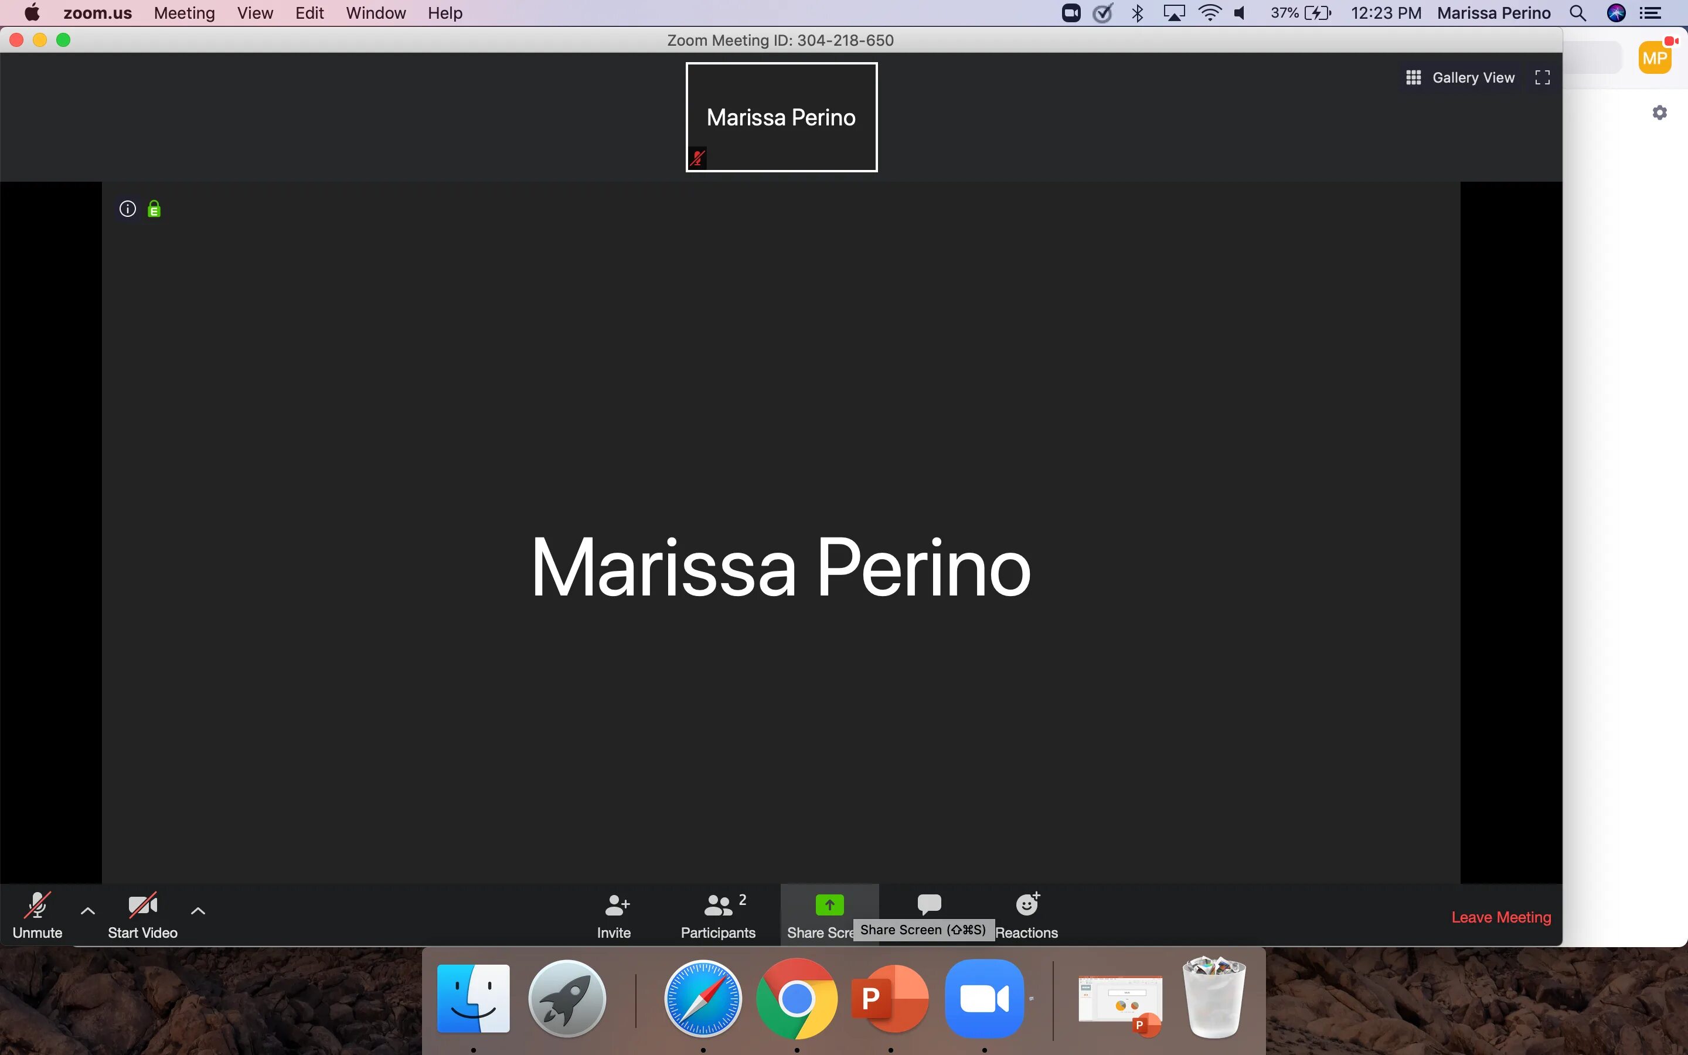Open macOS Notification Center list icon
Viewport: 1688px width, 1055px height.
pyautogui.click(x=1651, y=13)
